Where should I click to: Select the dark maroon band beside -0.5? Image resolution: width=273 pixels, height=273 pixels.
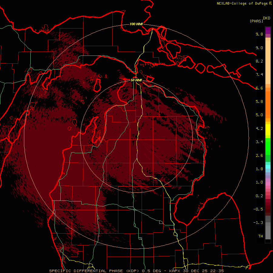point(268,209)
